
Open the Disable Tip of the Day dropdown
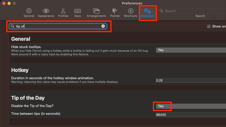tap(191, 106)
